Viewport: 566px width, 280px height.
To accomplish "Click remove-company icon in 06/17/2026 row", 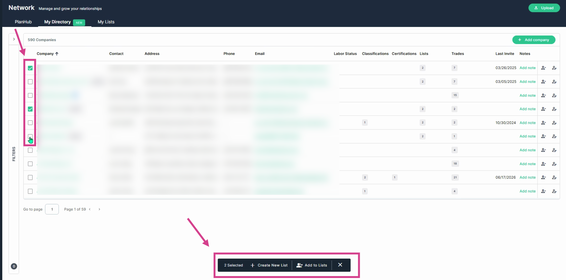I will 544,177.
